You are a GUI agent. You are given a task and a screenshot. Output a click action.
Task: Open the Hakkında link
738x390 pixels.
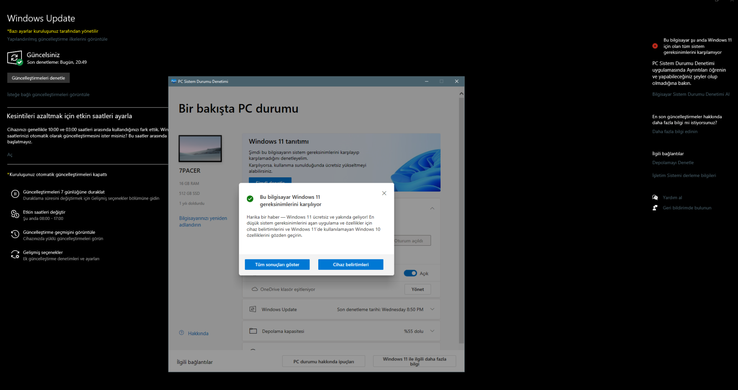198,334
